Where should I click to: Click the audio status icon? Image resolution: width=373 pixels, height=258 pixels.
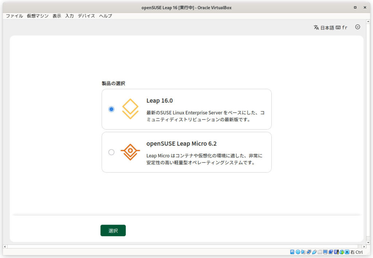coord(303,252)
